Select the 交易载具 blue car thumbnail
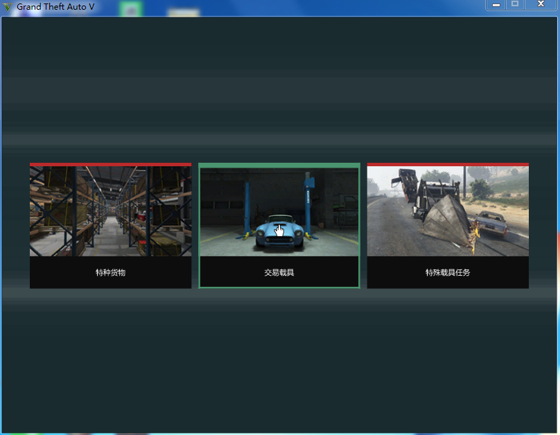Image resolution: width=560 pixels, height=435 pixels. [279, 212]
